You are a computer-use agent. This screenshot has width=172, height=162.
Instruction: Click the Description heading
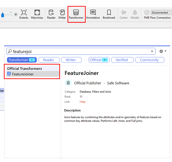pyautogui.click(x=72, y=110)
